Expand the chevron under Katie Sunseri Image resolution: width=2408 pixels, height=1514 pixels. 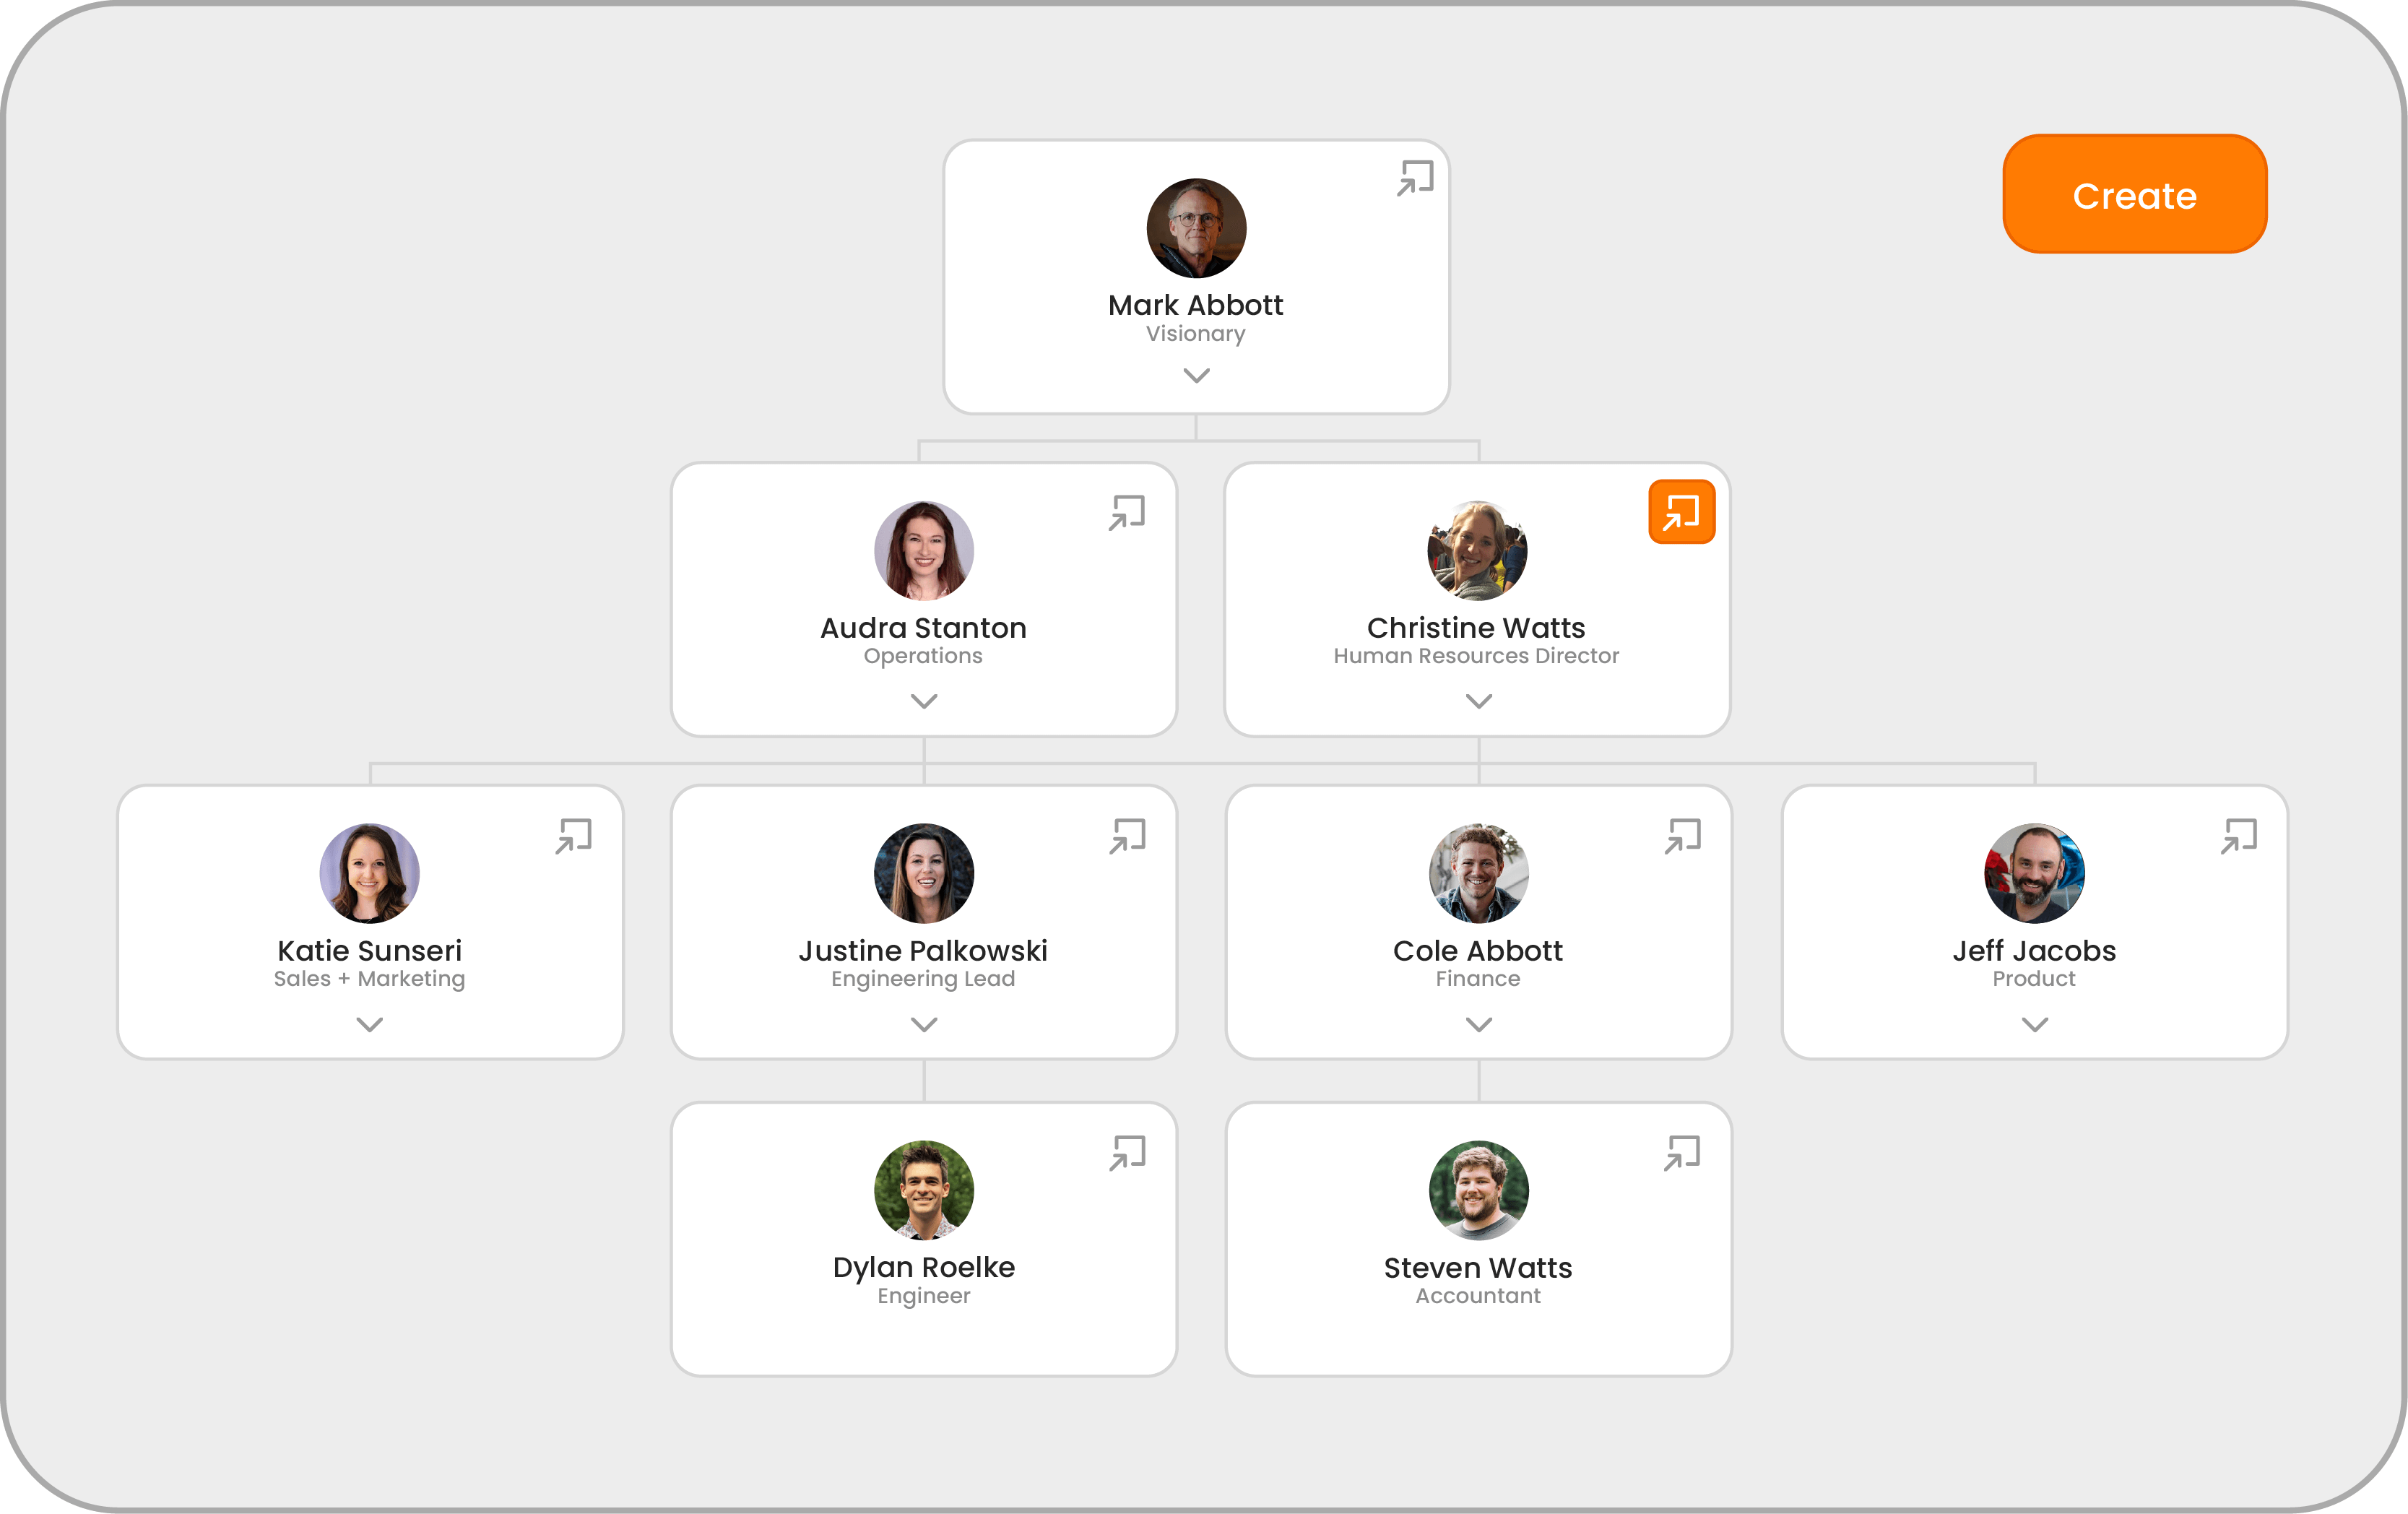click(x=370, y=1024)
